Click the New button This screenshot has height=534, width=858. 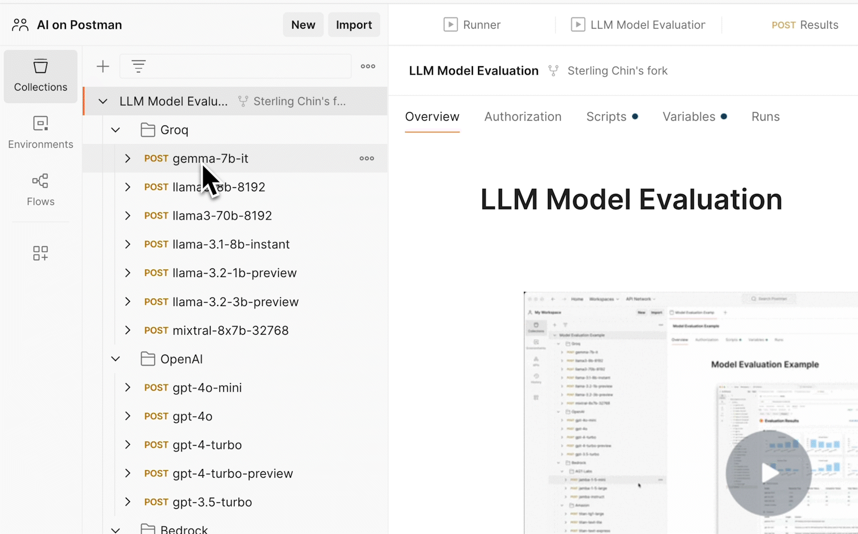click(x=303, y=25)
